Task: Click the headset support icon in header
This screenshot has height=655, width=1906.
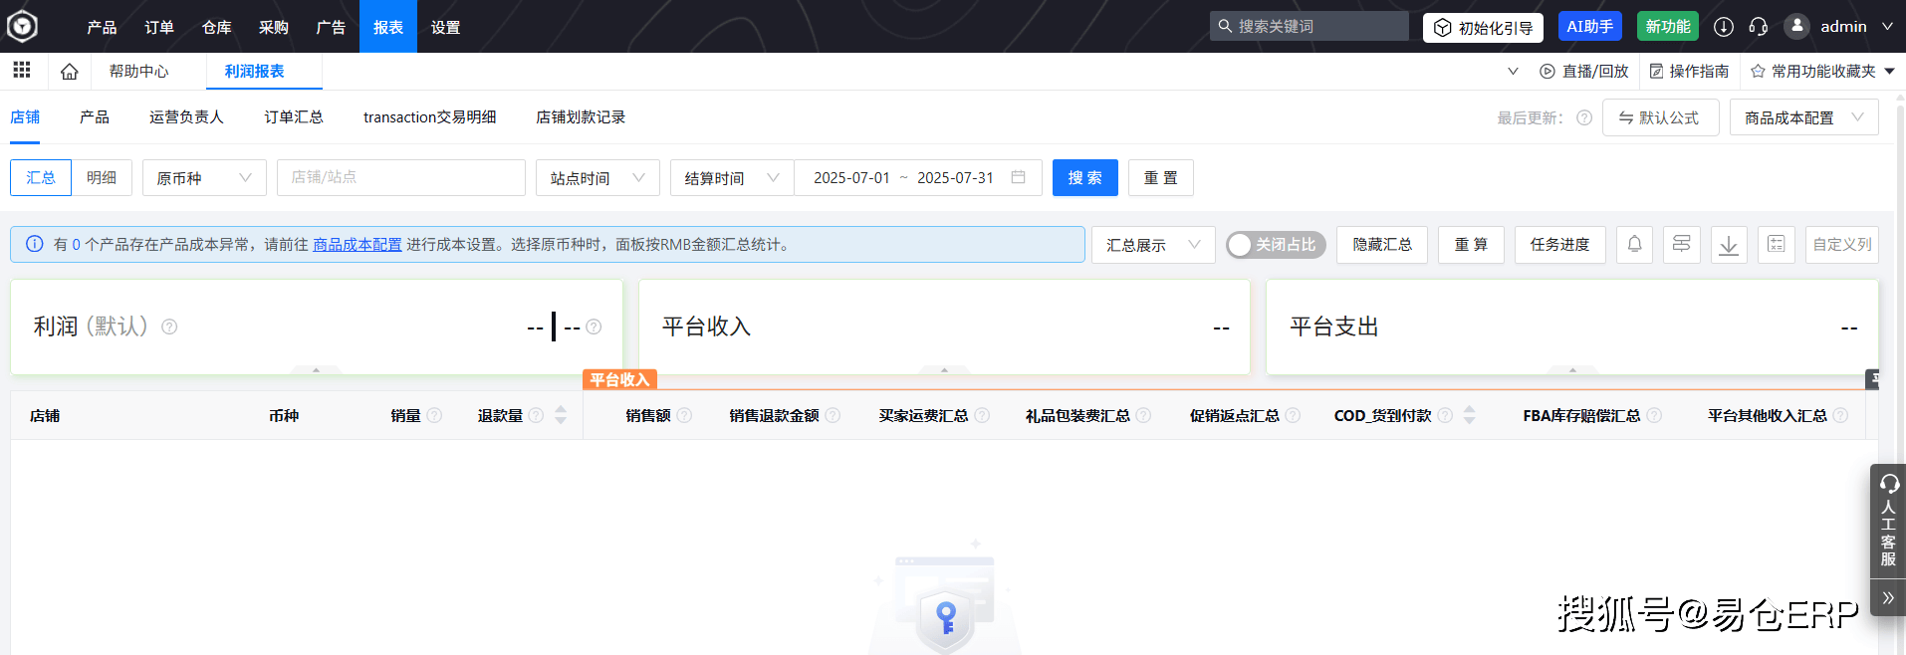Action: click(x=1758, y=27)
